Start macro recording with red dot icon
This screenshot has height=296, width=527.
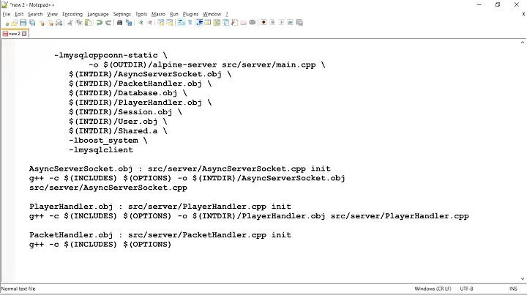pyautogui.click(x=263, y=23)
